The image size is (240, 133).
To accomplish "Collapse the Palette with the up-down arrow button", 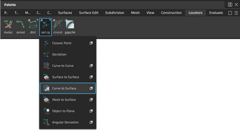I will pyautogui.click(x=230, y=5).
